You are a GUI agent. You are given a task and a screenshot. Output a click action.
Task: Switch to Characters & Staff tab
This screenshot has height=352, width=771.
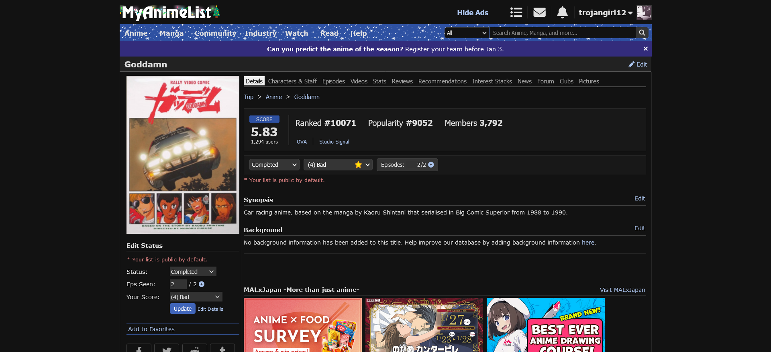pyautogui.click(x=292, y=81)
